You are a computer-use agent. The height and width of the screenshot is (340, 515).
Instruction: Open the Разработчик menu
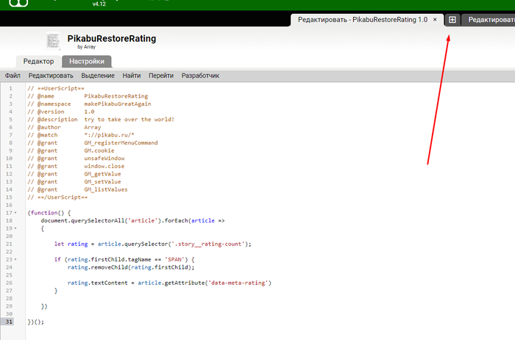coord(200,75)
